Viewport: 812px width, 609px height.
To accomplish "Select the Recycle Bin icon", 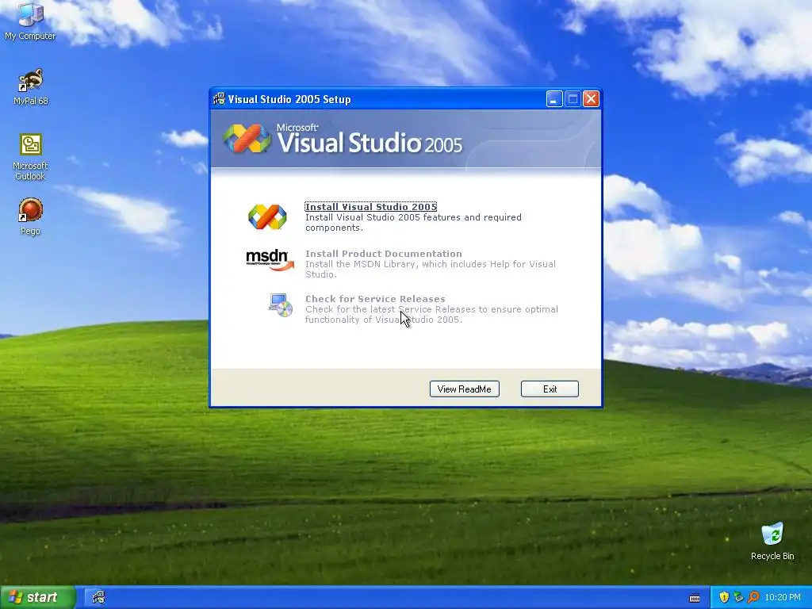I will click(772, 541).
